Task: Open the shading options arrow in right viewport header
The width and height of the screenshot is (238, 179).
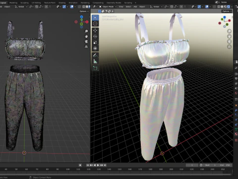Action: [232, 6]
